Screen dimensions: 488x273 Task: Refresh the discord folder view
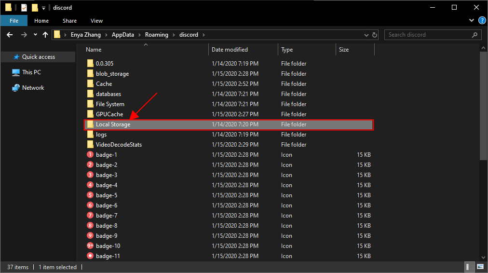click(x=375, y=35)
